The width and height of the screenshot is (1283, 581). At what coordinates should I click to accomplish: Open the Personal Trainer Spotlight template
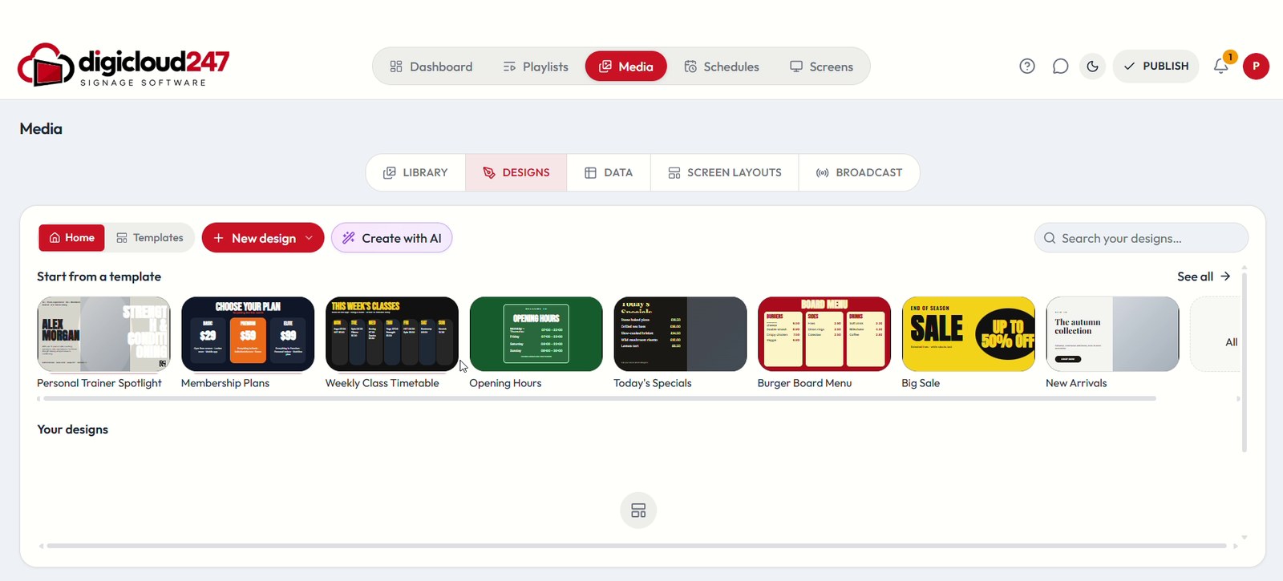(x=103, y=334)
